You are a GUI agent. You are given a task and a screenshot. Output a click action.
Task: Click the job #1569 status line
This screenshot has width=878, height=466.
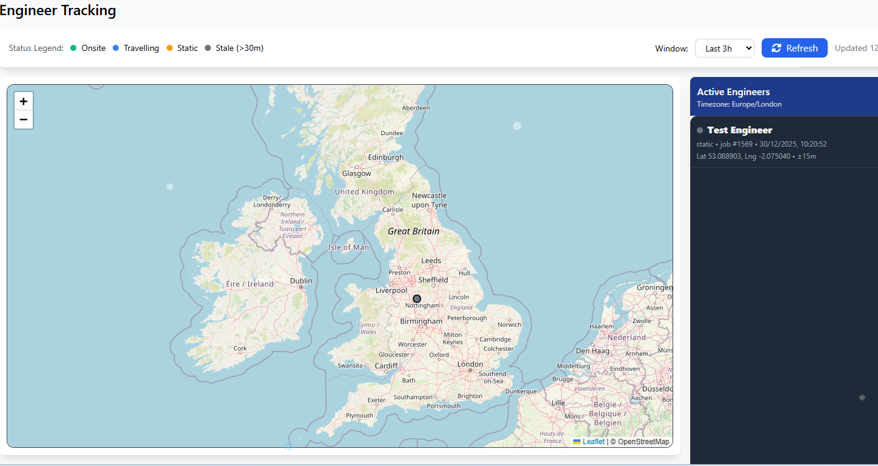pos(762,144)
